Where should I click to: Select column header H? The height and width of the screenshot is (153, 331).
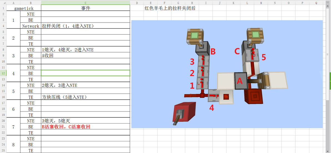click(192, 3)
